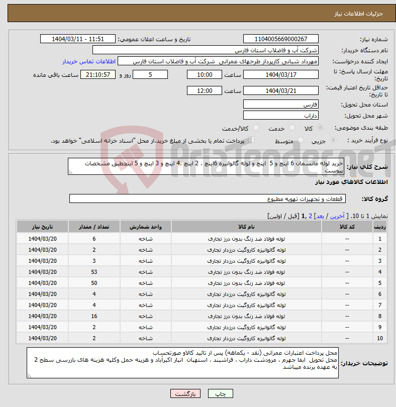Click the چاپ print button
The image size is (396, 407).
coord(221,393)
